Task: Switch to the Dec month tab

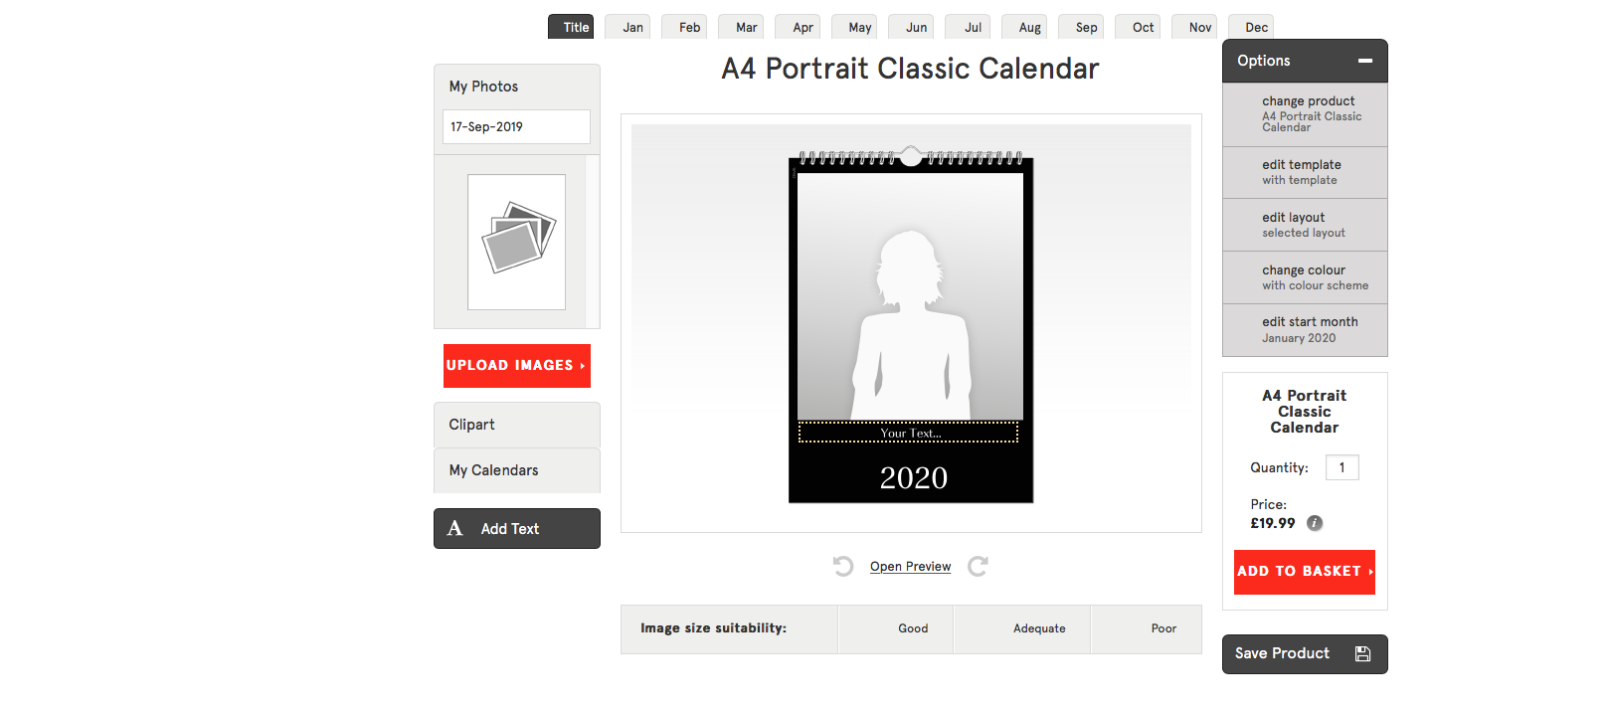Action: click(1256, 28)
